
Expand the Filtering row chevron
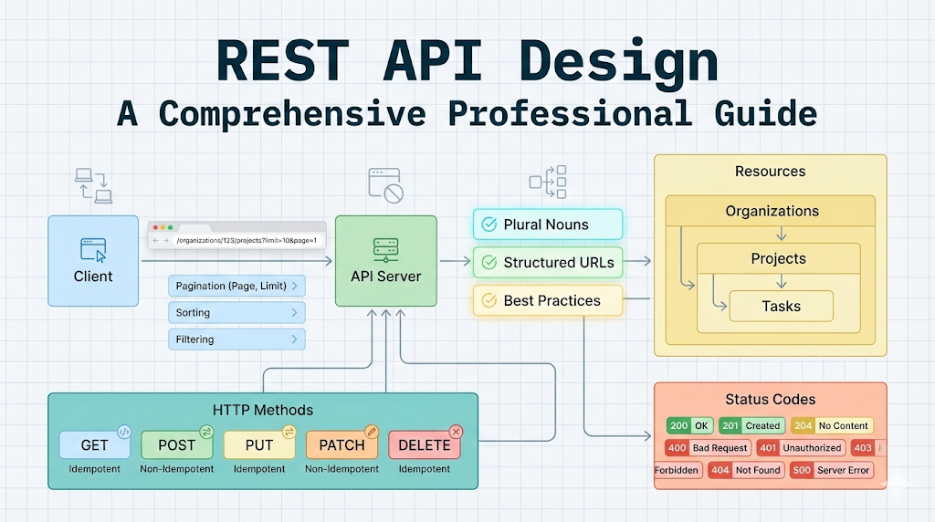[294, 339]
